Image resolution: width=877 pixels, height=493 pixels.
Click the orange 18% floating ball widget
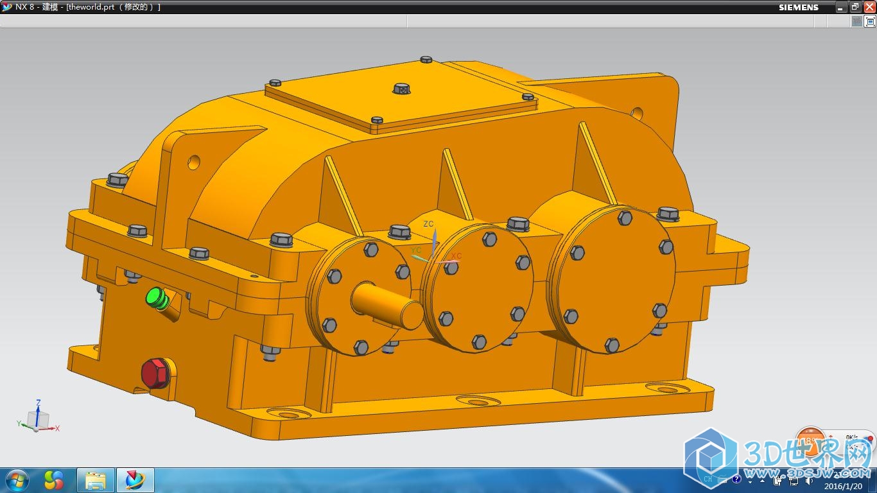click(x=811, y=442)
